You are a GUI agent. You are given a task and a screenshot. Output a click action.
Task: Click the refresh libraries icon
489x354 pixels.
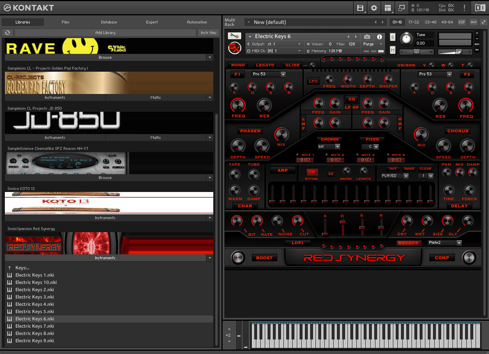tap(8, 32)
